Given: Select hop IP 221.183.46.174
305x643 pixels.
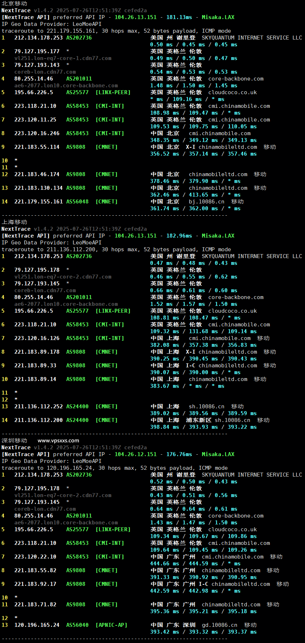Looking at the screenshot, I should pyautogui.click(x=37, y=174).
